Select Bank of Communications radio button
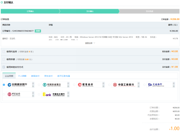The image size is (181, 132). [144, 85]
